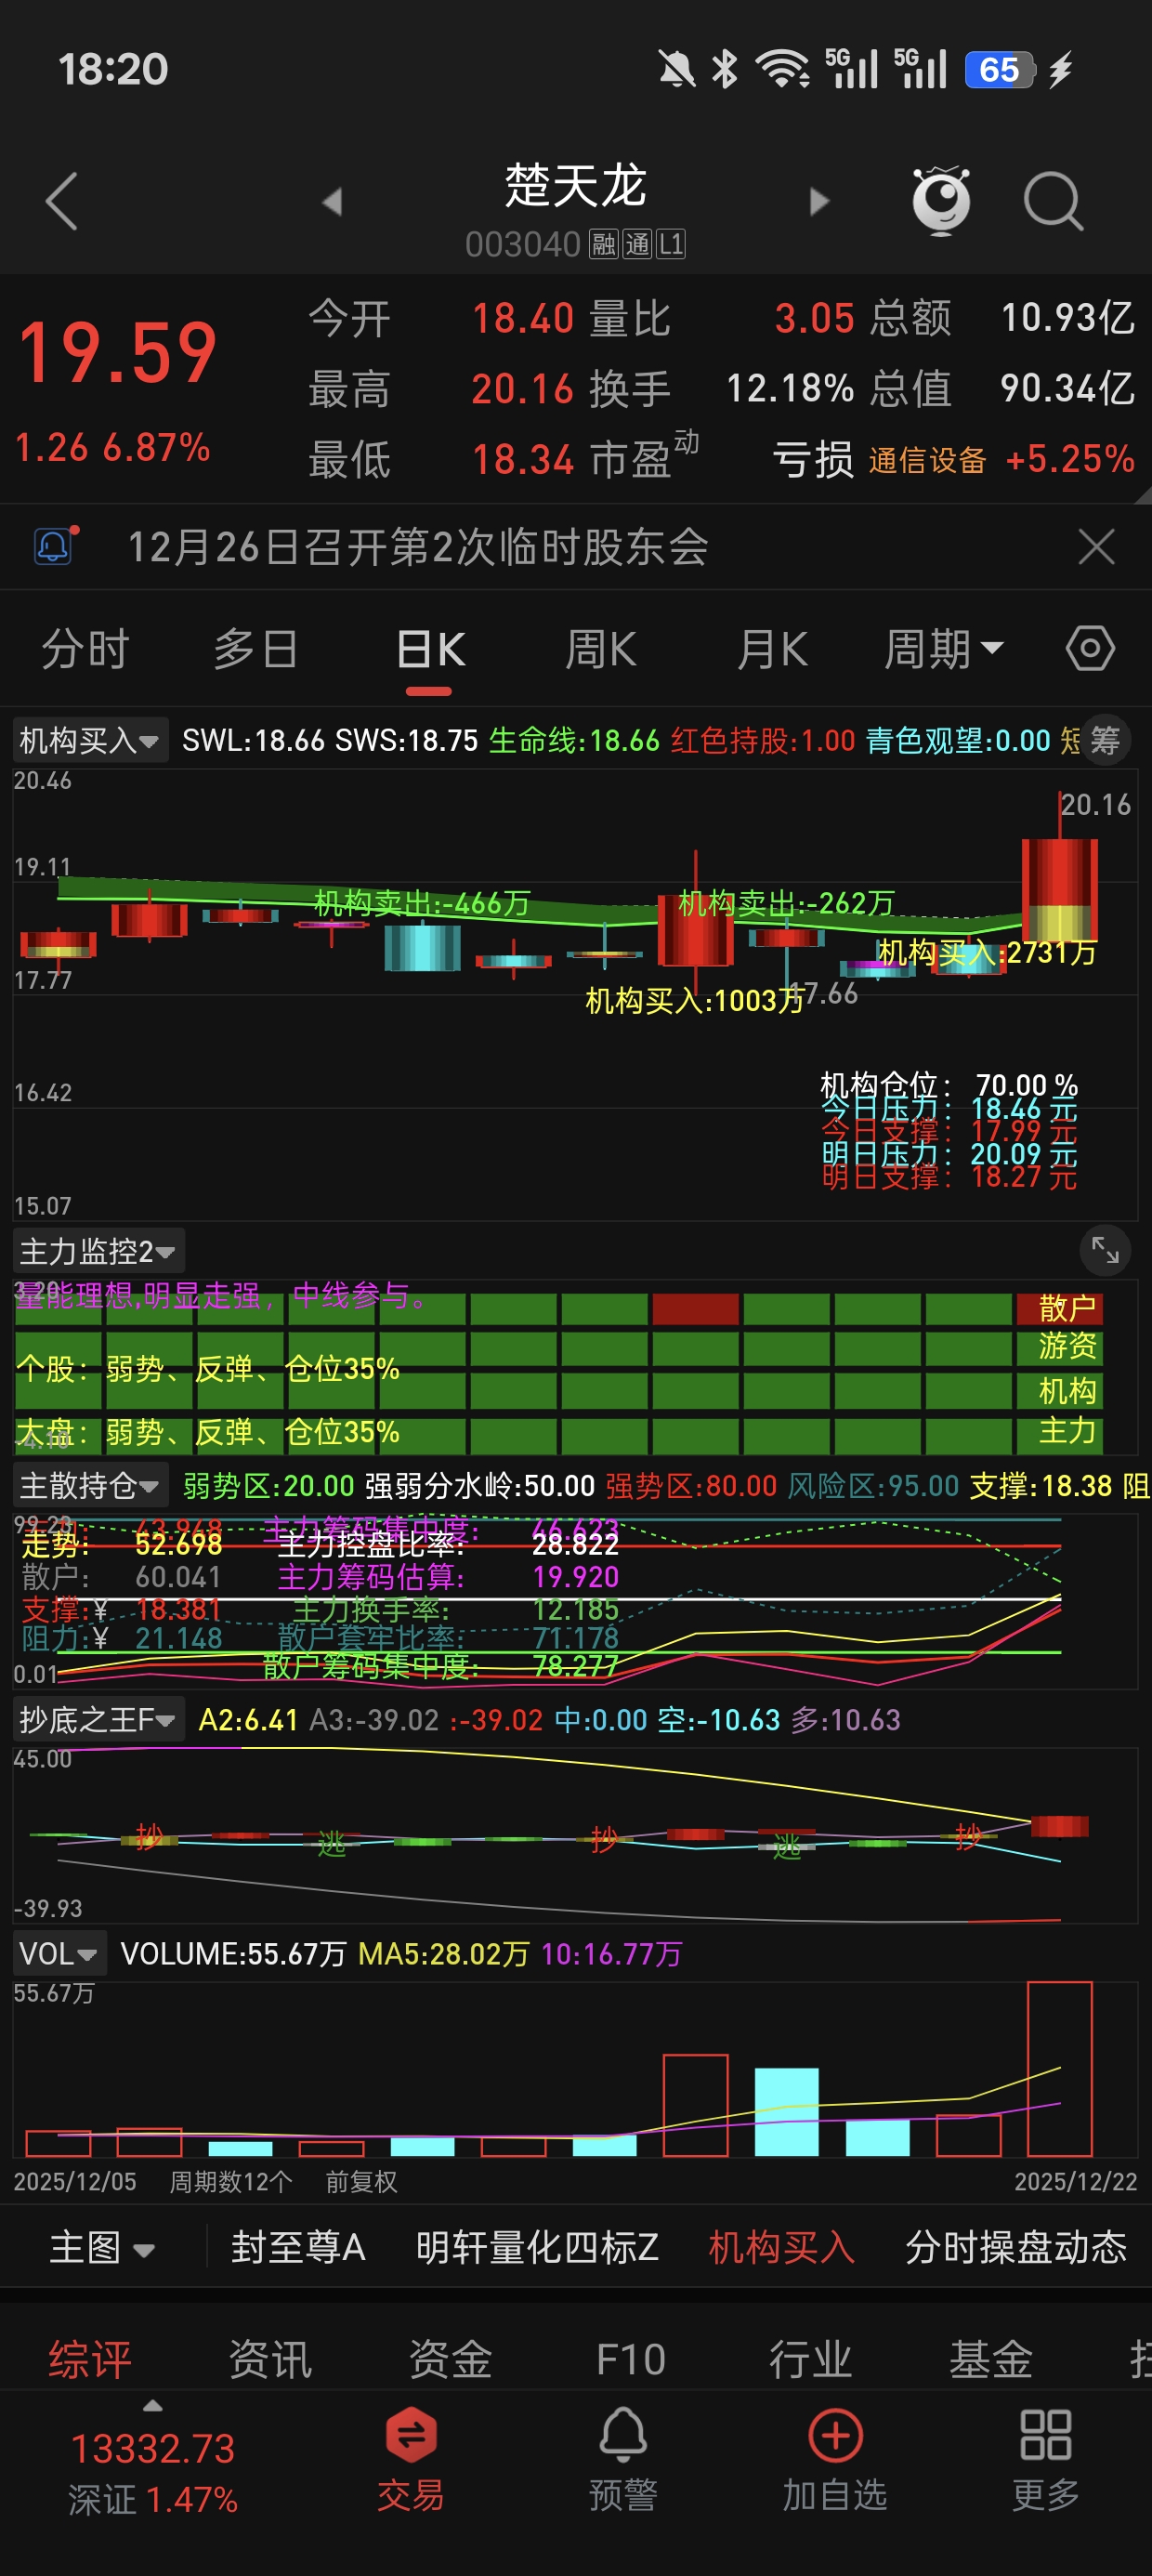The height and width of the screenshot is (2576, 1152).
Task: Select 分时操盘动态 indicator
Action: tap(1016, 2248)
